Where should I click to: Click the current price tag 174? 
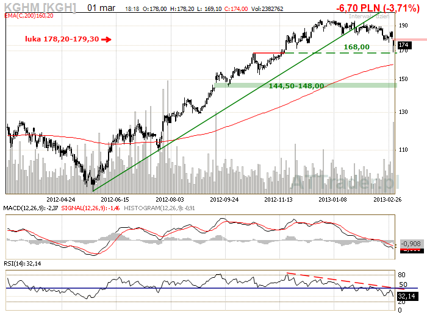click(x=404, y=45)
